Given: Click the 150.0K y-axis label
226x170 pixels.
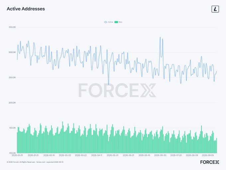Looking at the screenshot, I should (12, 128).
